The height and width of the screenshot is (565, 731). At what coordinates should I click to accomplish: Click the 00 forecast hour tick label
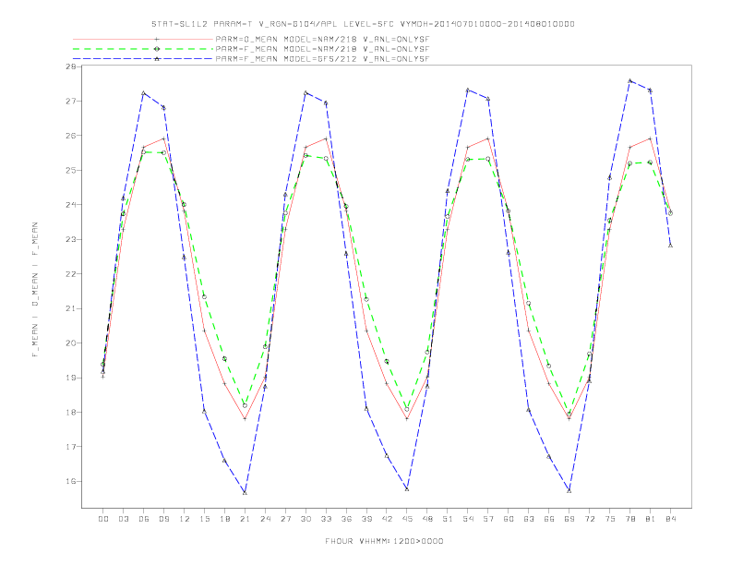point(103,519)
